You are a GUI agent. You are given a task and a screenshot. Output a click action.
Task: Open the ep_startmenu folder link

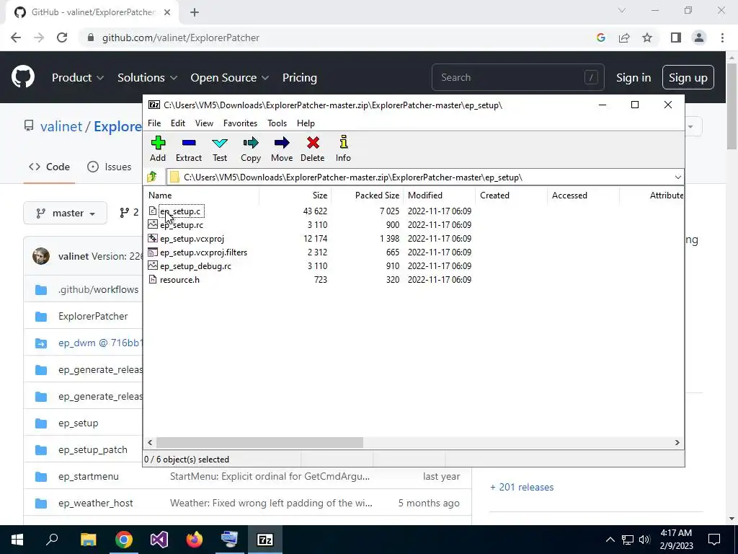click(89, 476)
